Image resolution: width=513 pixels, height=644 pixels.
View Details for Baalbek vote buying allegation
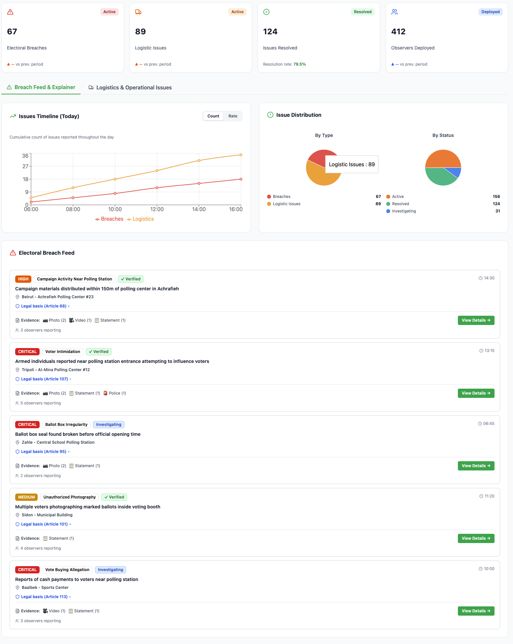pyautogui.click(x=476, y=611)
